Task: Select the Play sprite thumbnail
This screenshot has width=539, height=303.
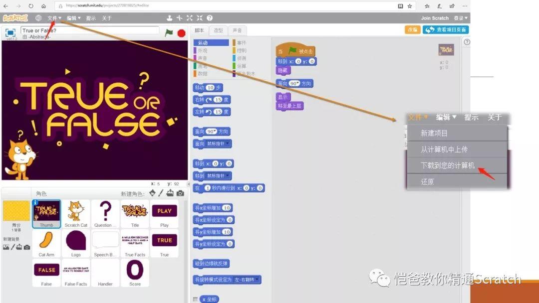Action: pyautogui.click(x=164, y=214)
